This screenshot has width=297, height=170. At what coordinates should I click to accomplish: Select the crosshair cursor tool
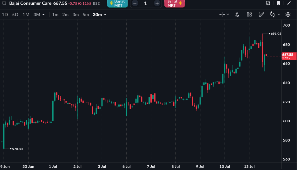point(222,14)
